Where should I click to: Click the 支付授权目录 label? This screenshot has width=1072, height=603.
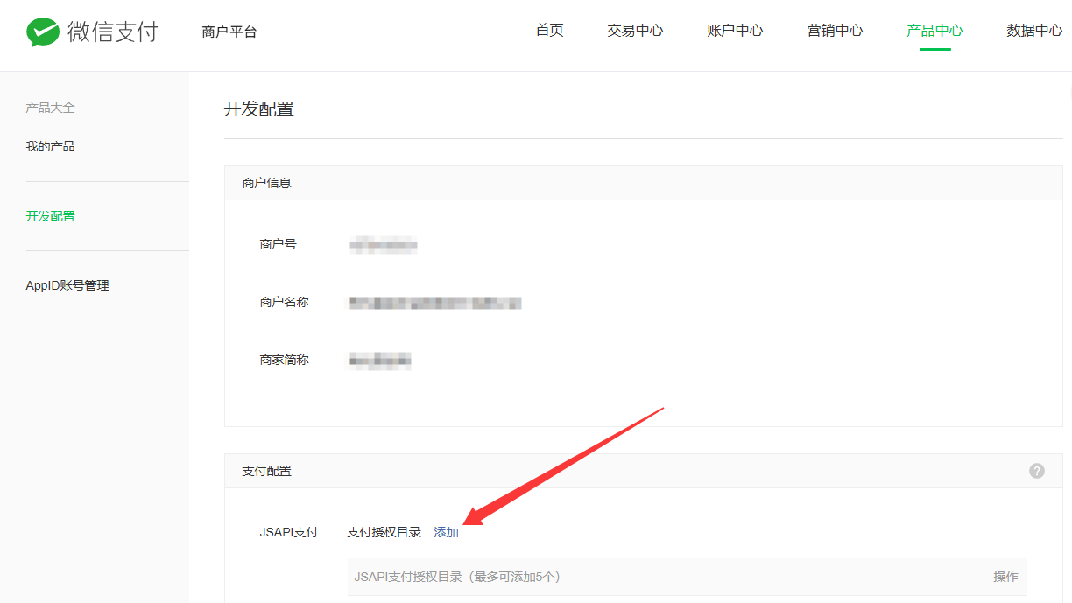384,532
